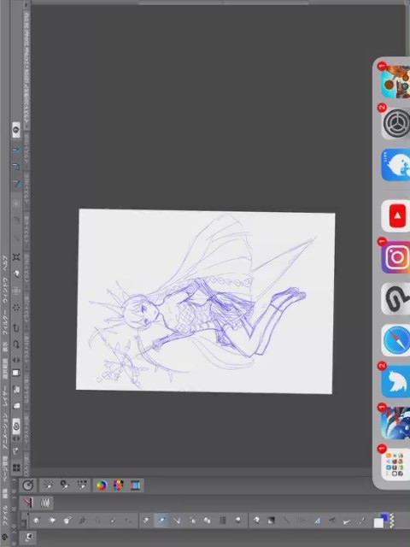Open the app folder in the dock
The height and width of the screenshot is (547, 410).
[396, 464]
